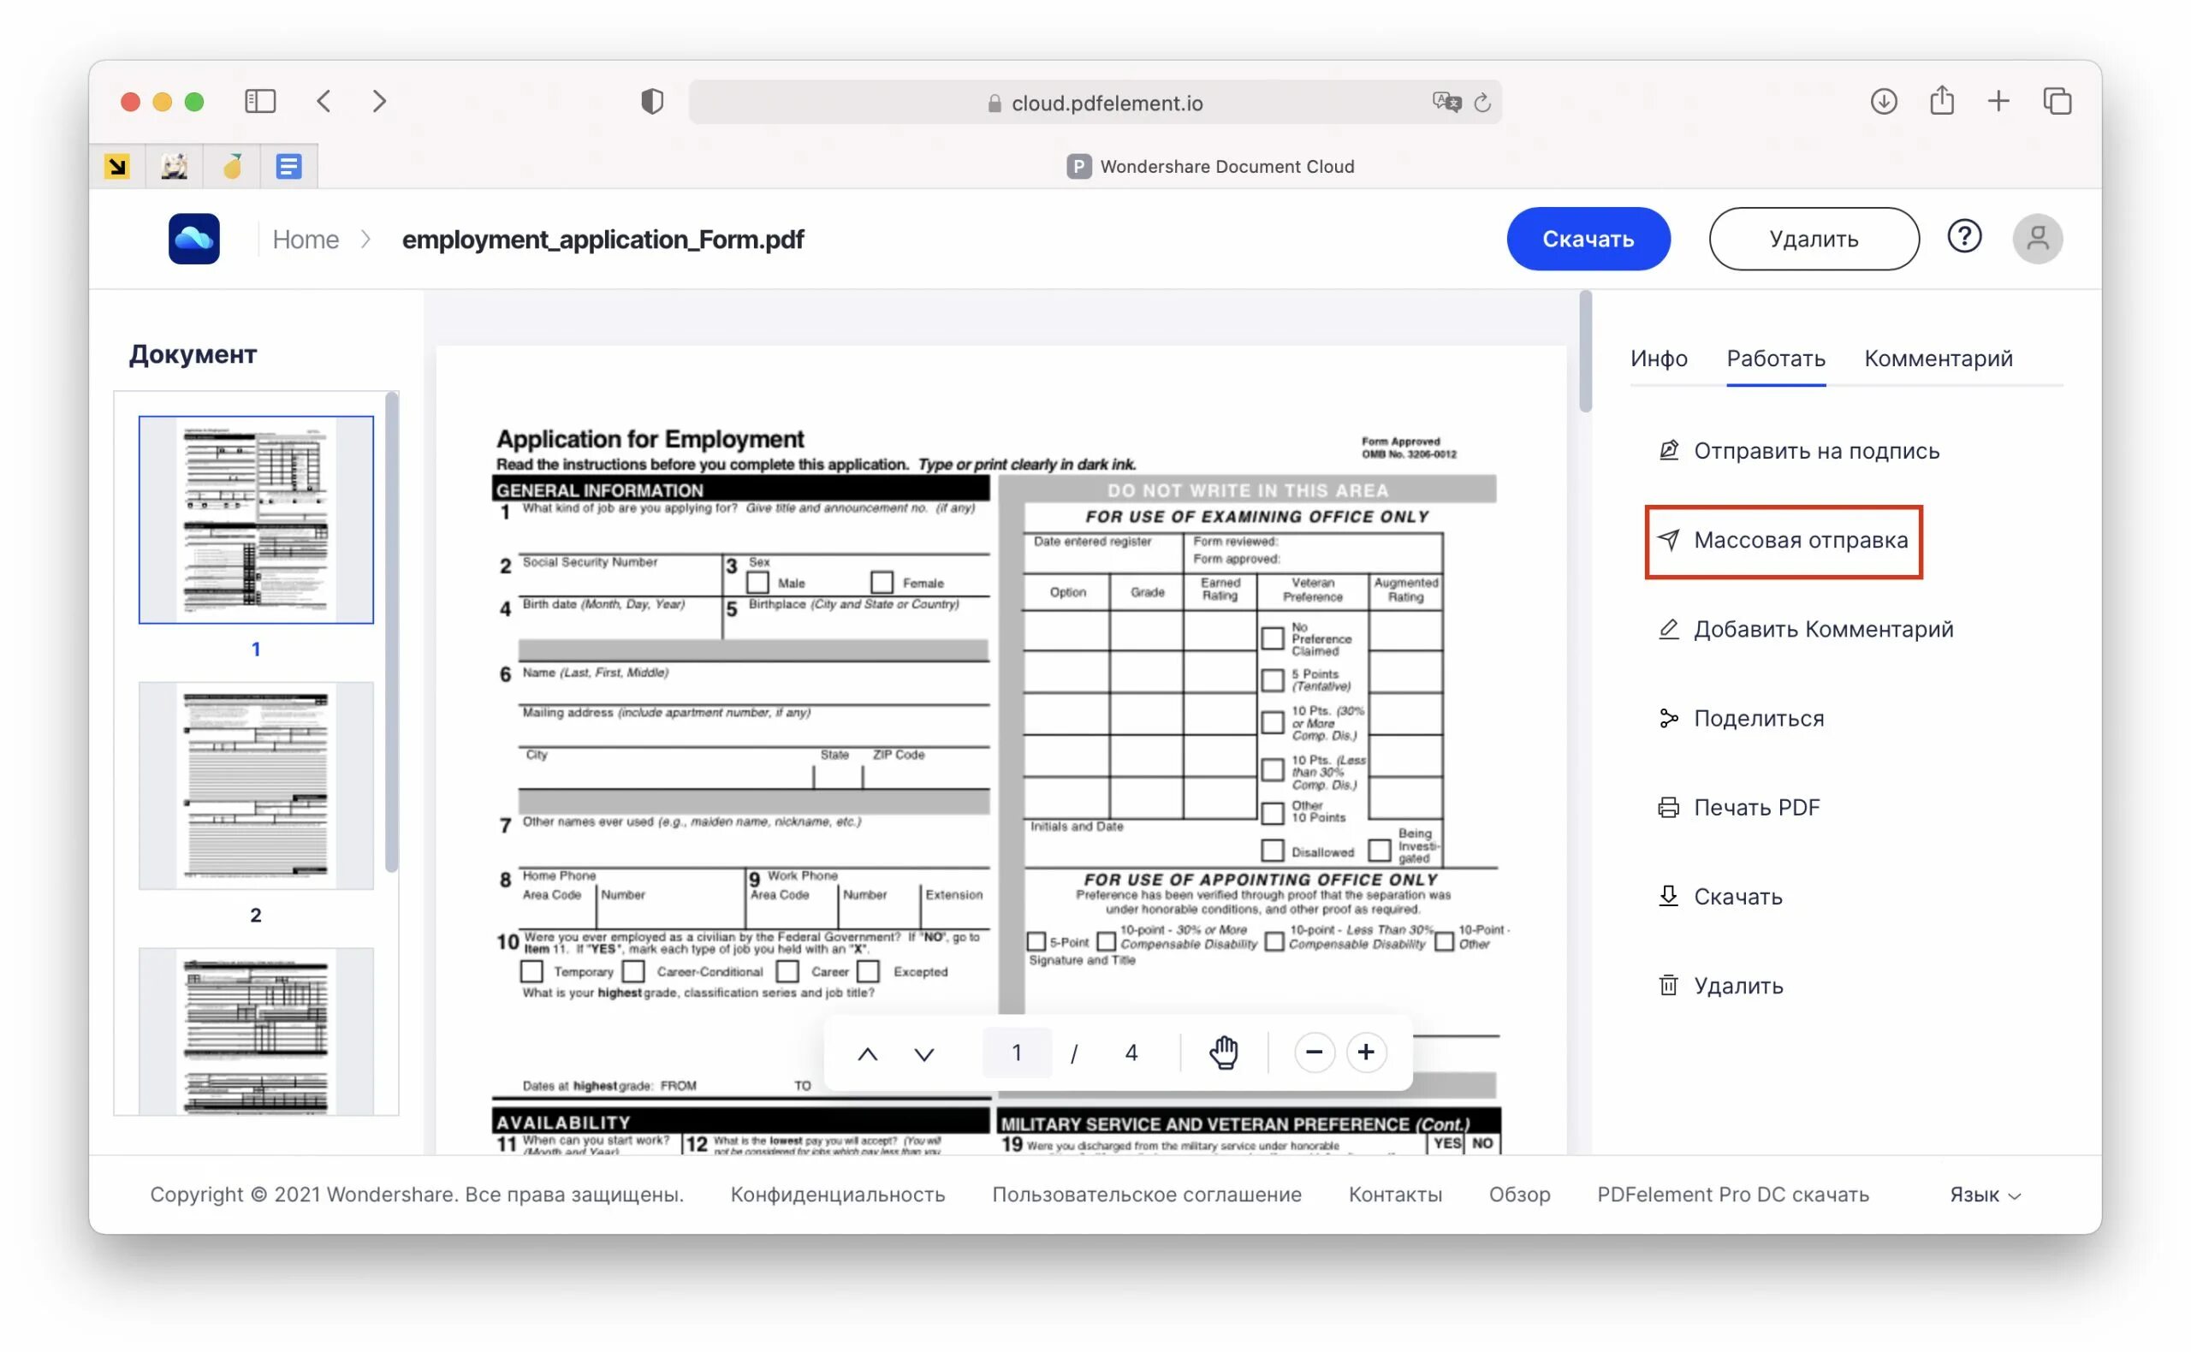Image resolution: width=2191 pixels, height=1352 pixels.
Task: Click the current page number field
Action: (x=1016, y=1053)
